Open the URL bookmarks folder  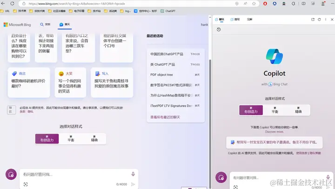tap(5, 11)
